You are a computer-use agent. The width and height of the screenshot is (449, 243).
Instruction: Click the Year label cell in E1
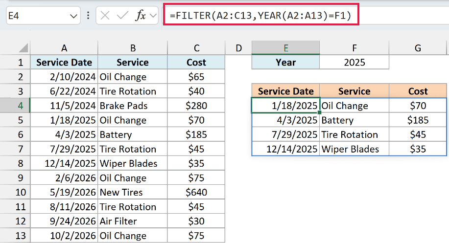point(286,62)
